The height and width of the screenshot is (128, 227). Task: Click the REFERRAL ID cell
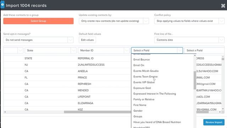[85, 58]
